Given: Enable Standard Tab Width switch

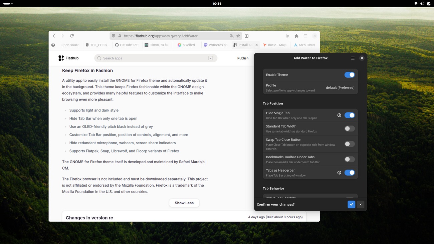Looking at the screenshot, I should [x=350, y=129].
